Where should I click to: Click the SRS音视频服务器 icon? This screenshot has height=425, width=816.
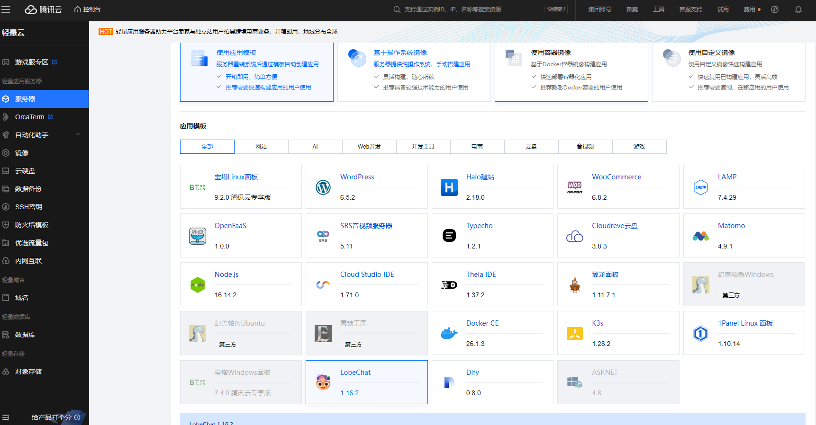click(x=323, y=236)
